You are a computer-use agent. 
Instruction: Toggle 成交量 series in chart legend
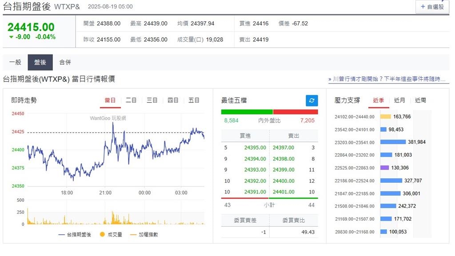point(111,234)
